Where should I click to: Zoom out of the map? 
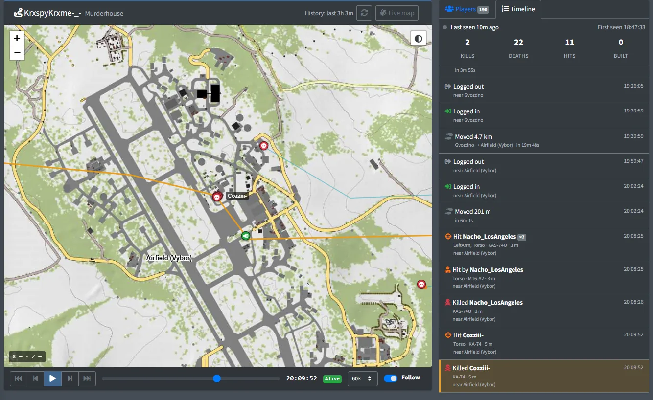click(x=17, y=53)
